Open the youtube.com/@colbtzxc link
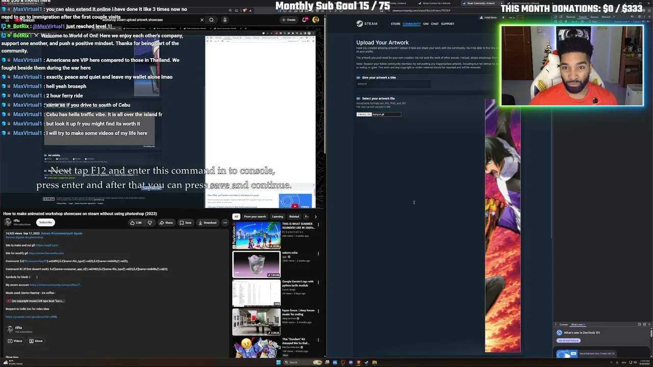This screenshot has height=367, width=653. tap(32, 317)
